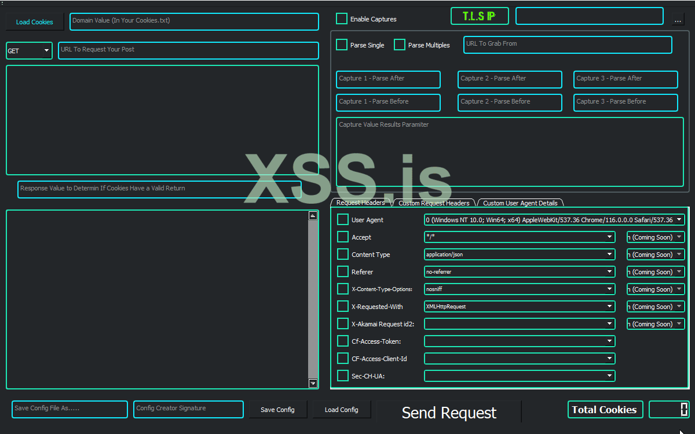Enable the Content Type checkbox

point(343,254)
